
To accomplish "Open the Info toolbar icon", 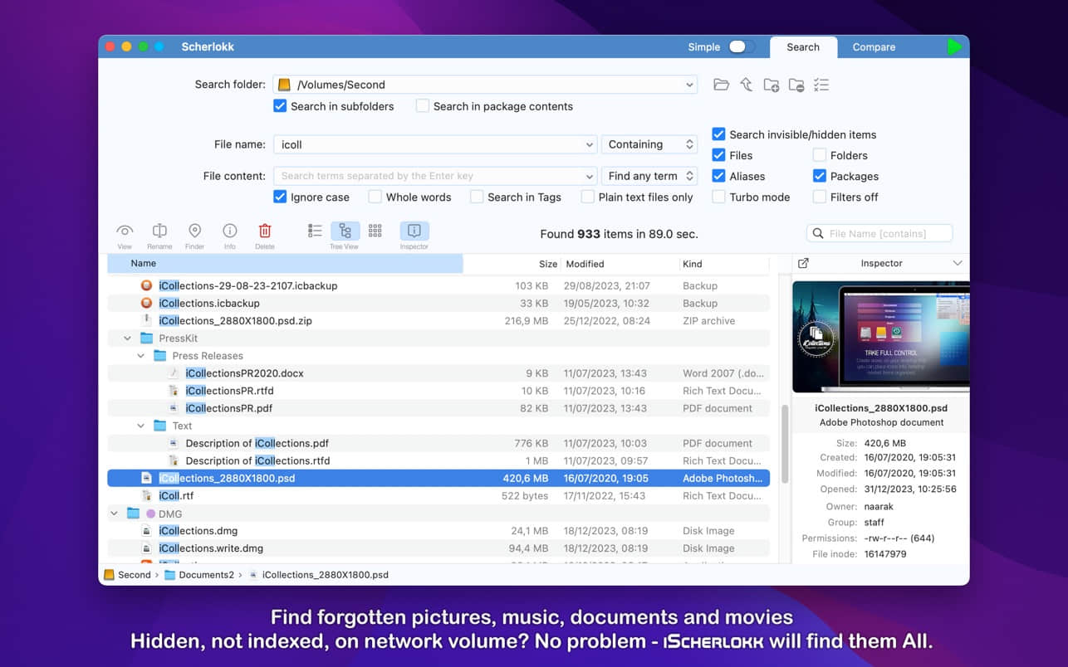I will 230,231.
